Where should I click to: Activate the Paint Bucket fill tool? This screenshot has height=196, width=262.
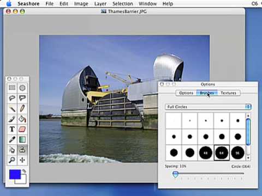click(22, 119)
